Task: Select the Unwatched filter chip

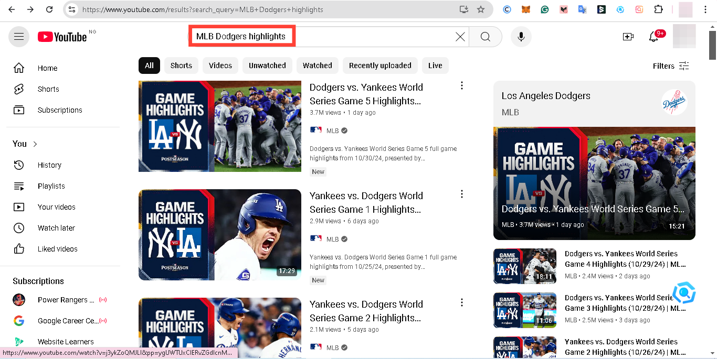Action: pos(267,66)
